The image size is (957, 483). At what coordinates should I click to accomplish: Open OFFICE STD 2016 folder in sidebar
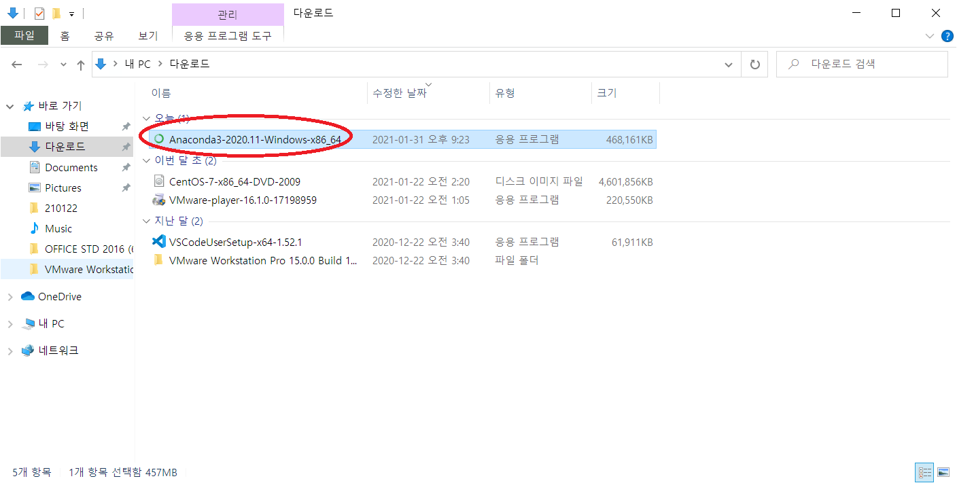(89, 249)
